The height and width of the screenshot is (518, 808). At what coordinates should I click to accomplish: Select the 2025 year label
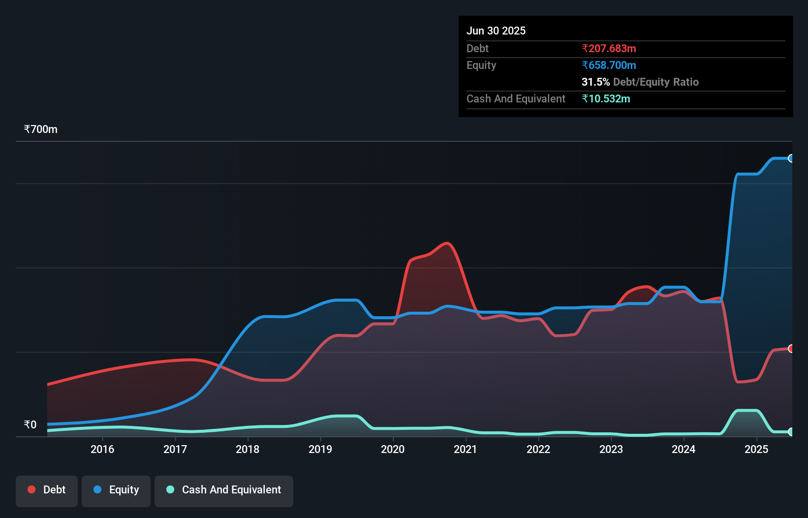(x=757, y=449)
